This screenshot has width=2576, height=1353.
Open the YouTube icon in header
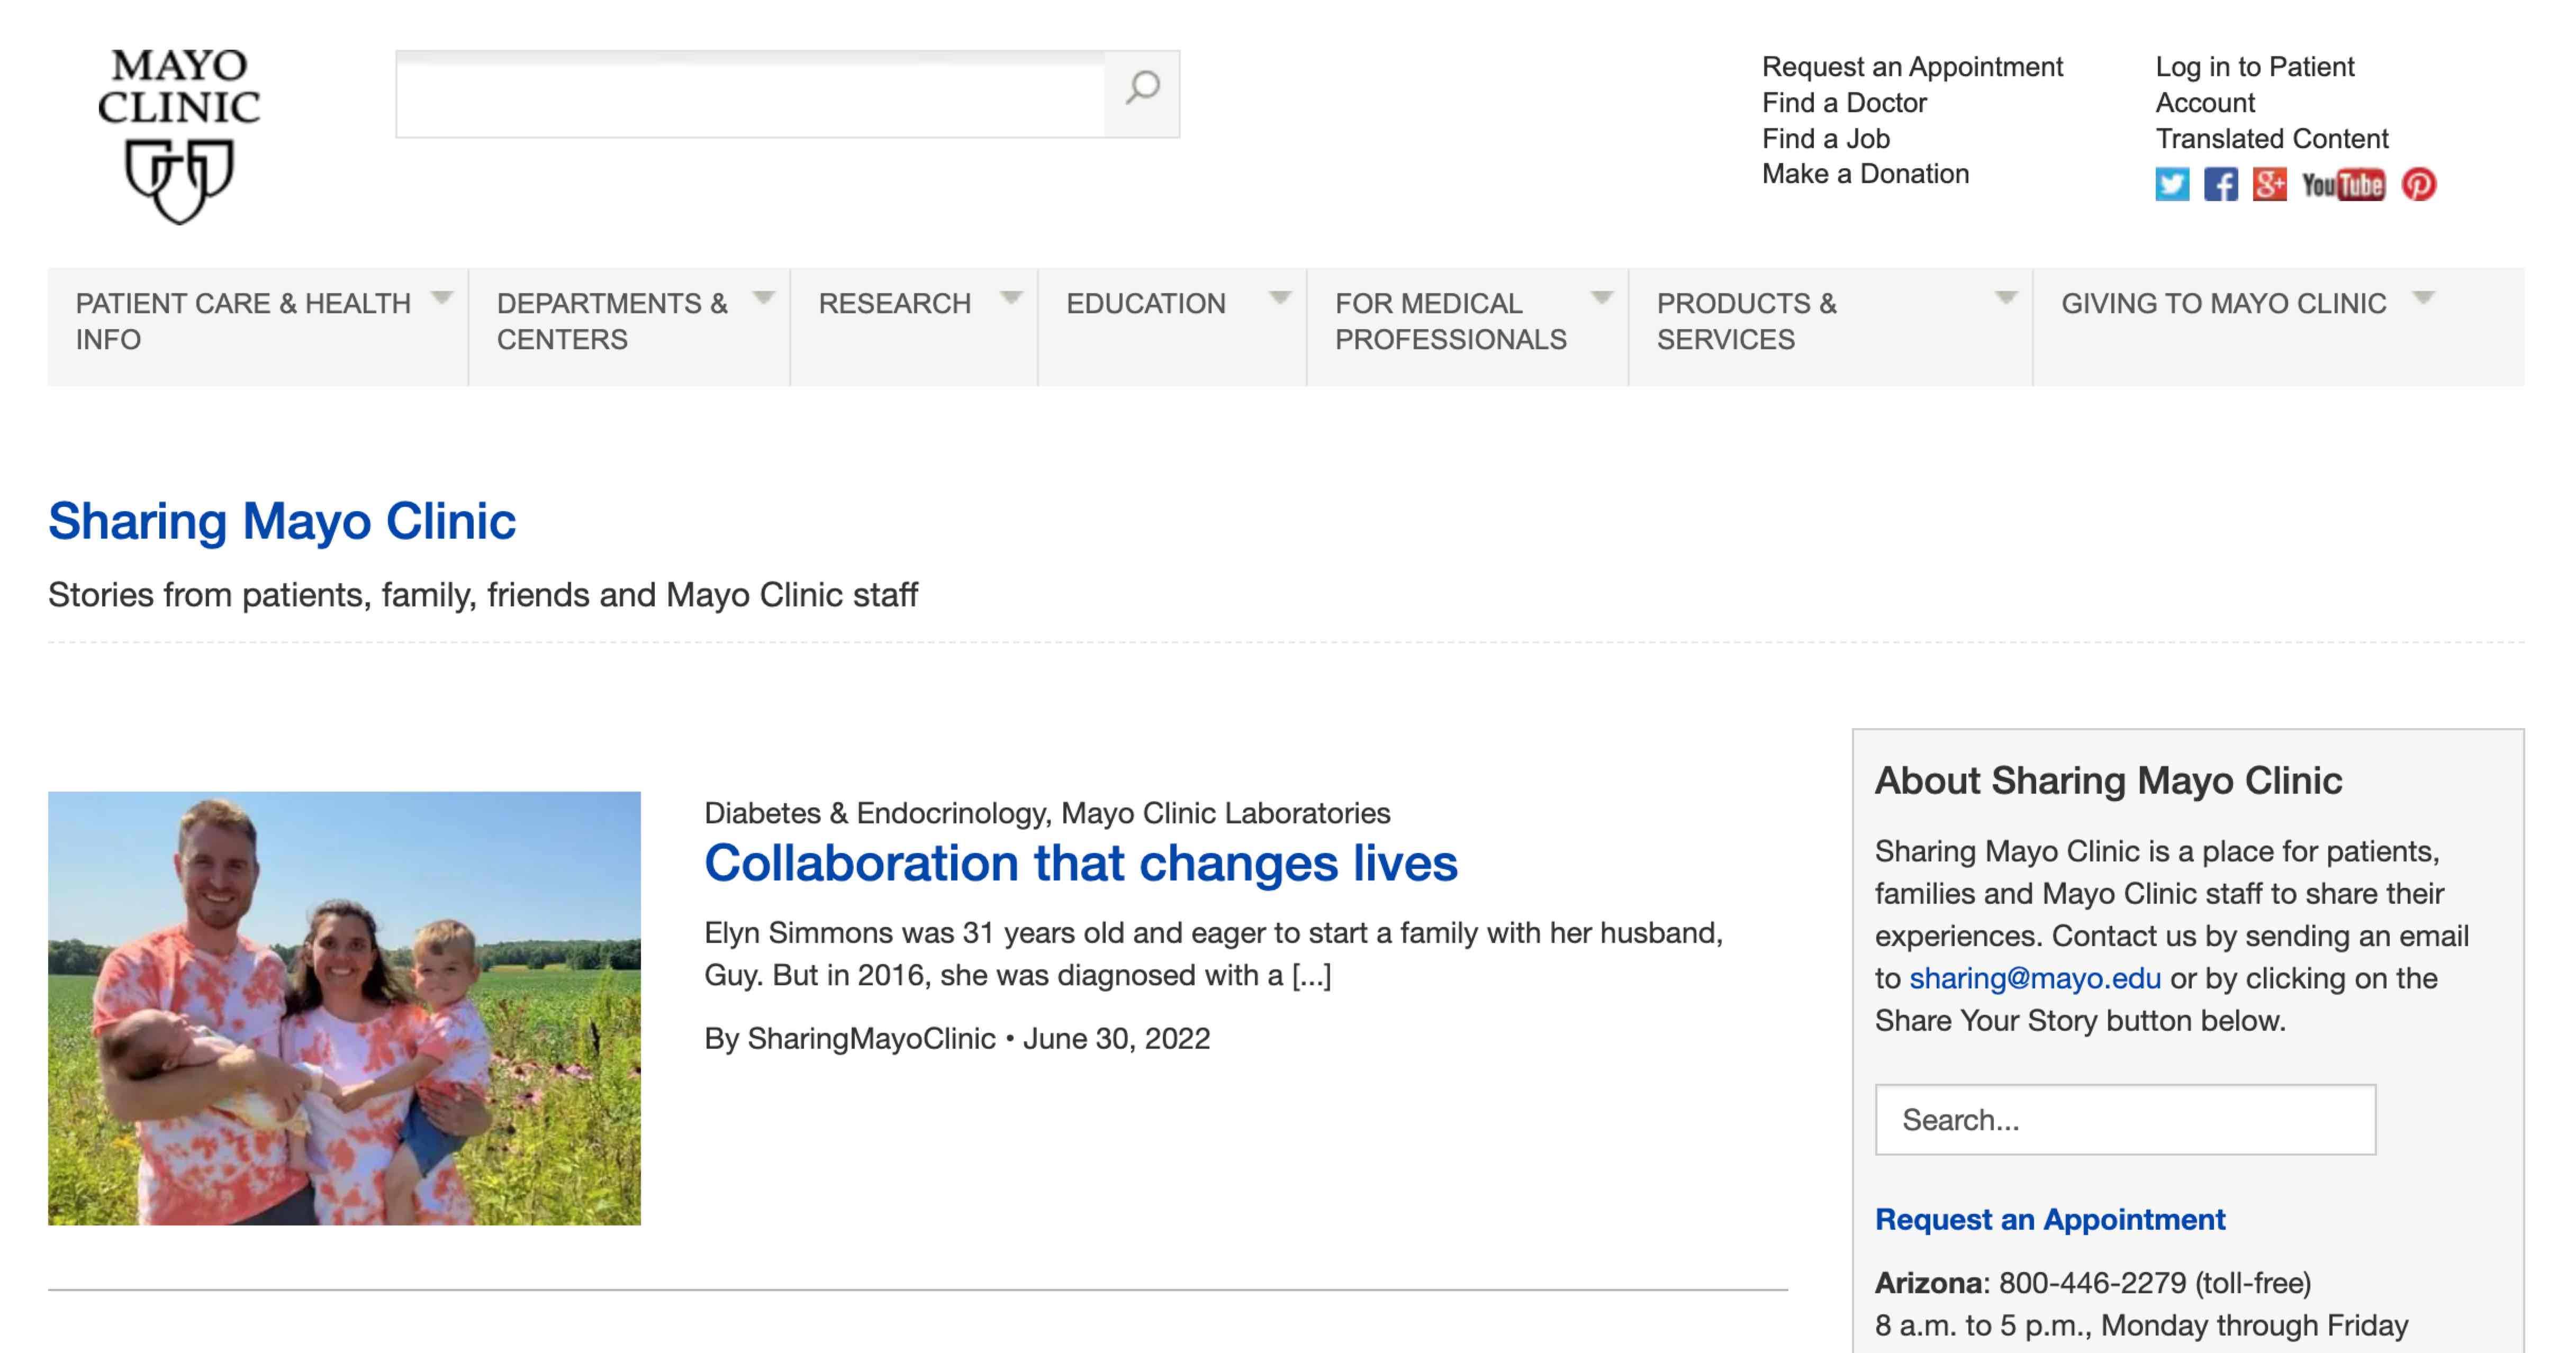2343,185
